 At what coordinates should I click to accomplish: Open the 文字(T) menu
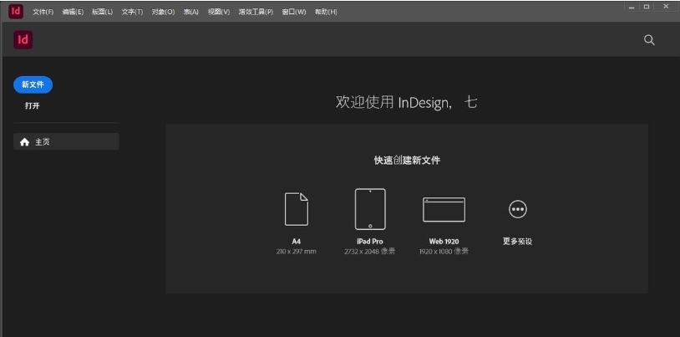[133, 12]
